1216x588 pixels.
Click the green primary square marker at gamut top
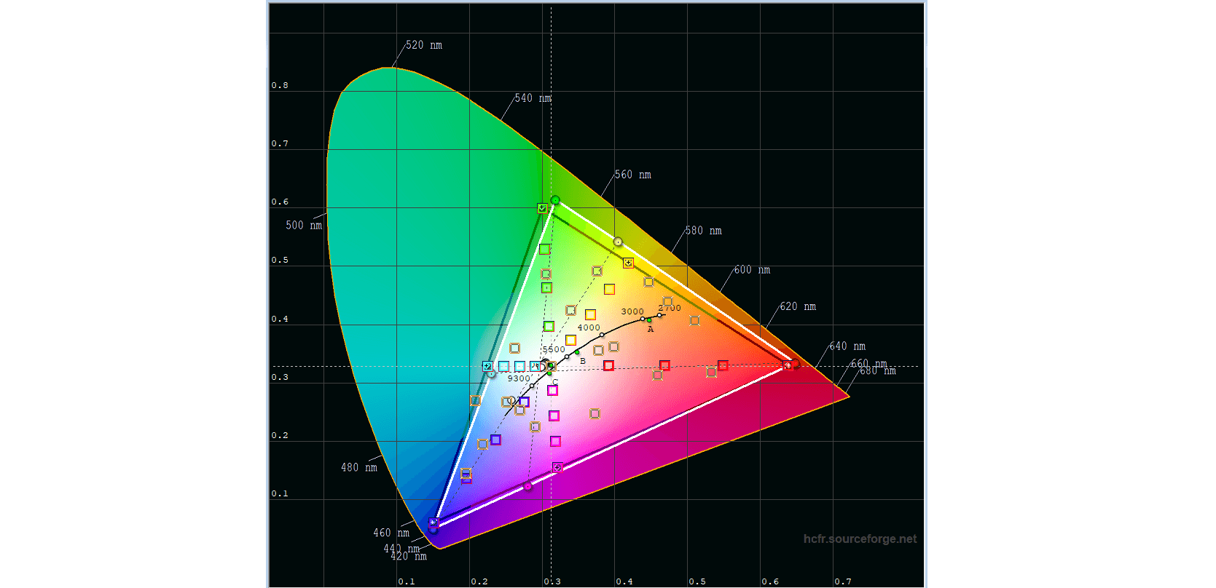[542, 208]
